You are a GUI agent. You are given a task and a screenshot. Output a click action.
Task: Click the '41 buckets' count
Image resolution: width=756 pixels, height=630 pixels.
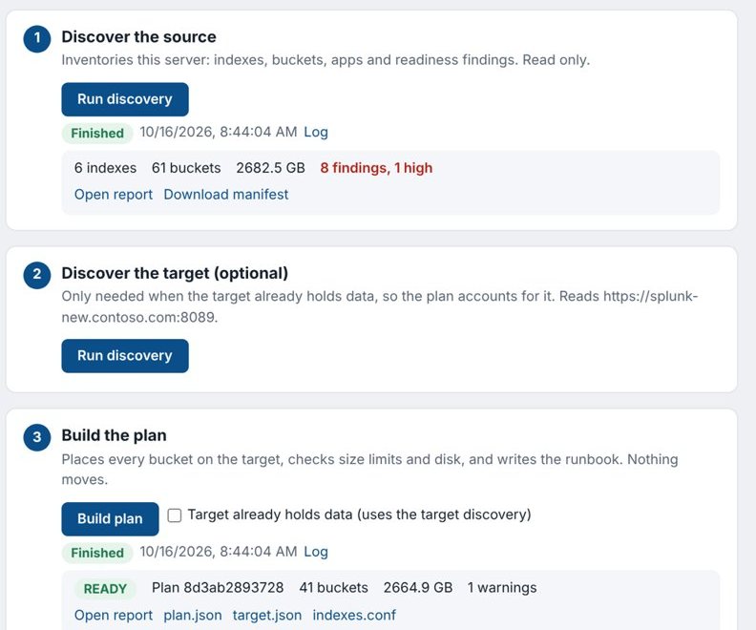coord(334,588)
